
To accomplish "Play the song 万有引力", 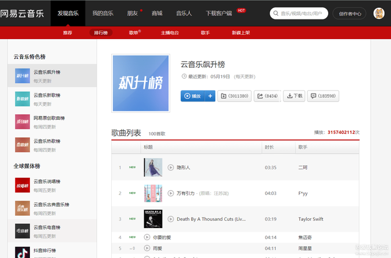I will click(170, 193).
